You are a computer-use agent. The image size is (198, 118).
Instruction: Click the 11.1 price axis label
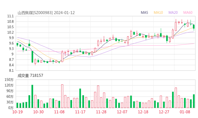click(10, 16)
